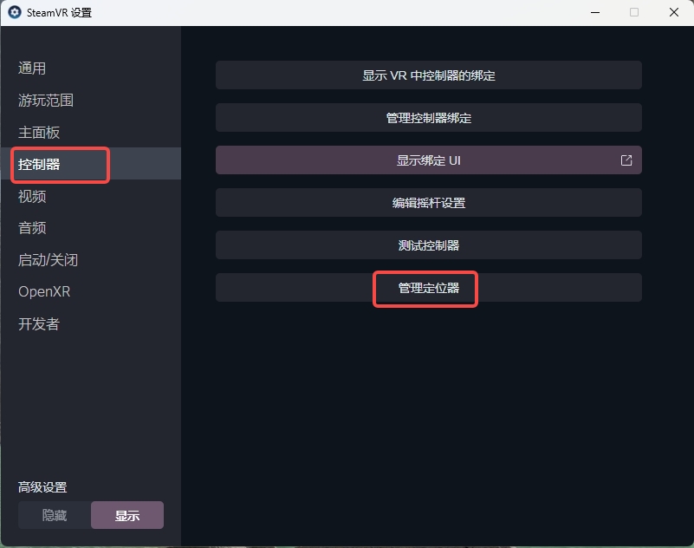
Task: Open 管理控制器绑定
Action: pos(428,118)
